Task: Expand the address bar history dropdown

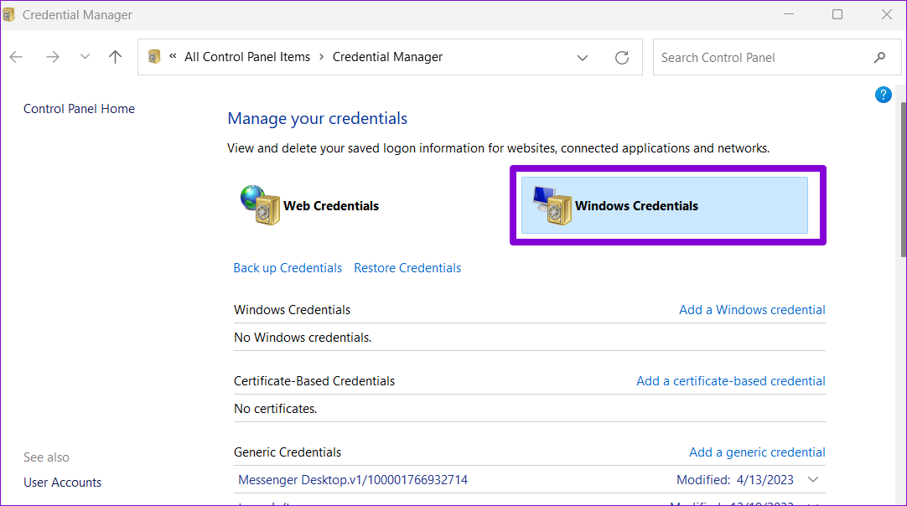Action: pos(583,57)
